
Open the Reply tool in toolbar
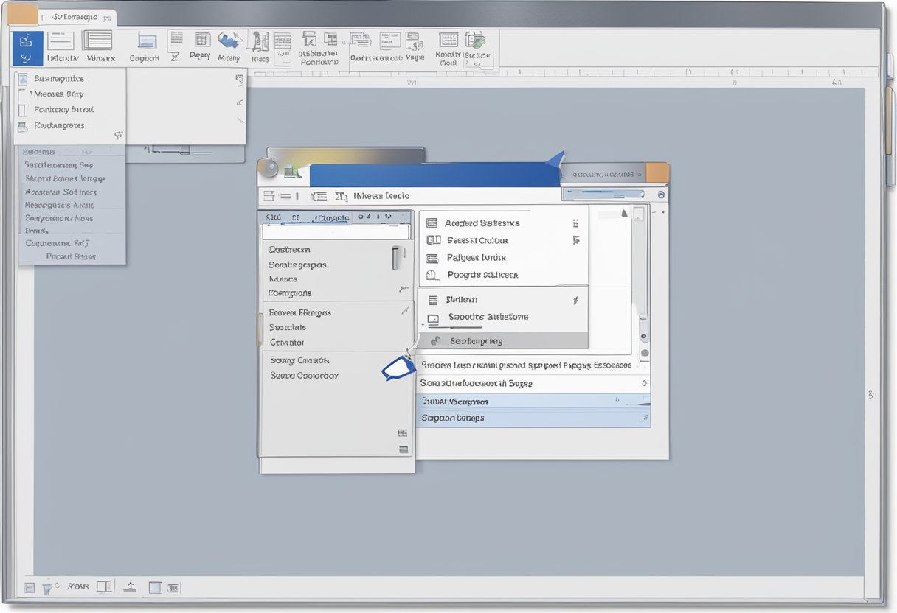click(199, 46)
